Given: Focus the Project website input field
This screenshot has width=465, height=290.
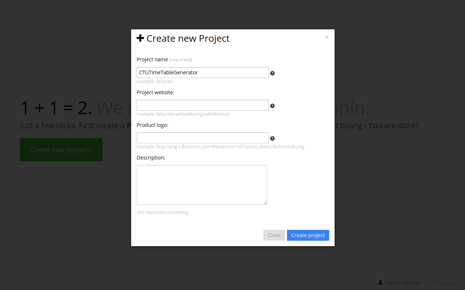Looking at the screenshot, I should coord(203,105).
